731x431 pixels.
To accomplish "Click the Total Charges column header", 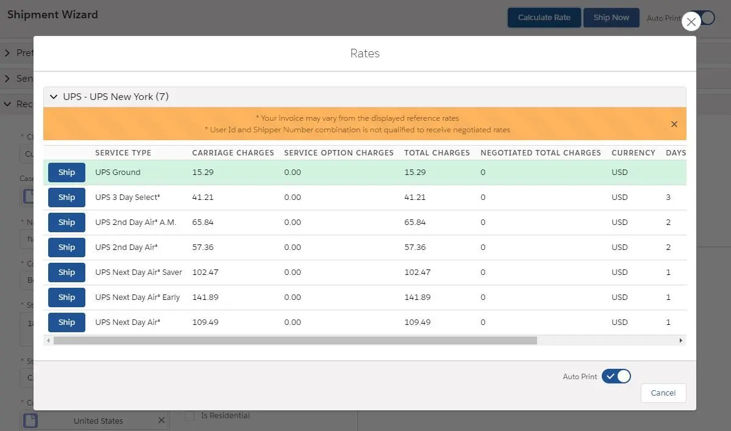I will [437, 153].
